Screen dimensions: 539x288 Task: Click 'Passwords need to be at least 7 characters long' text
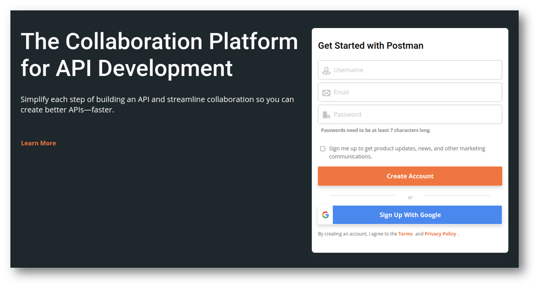(x=375, y=130)
